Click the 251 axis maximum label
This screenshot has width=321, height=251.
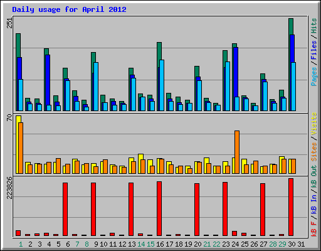(10, 23)
